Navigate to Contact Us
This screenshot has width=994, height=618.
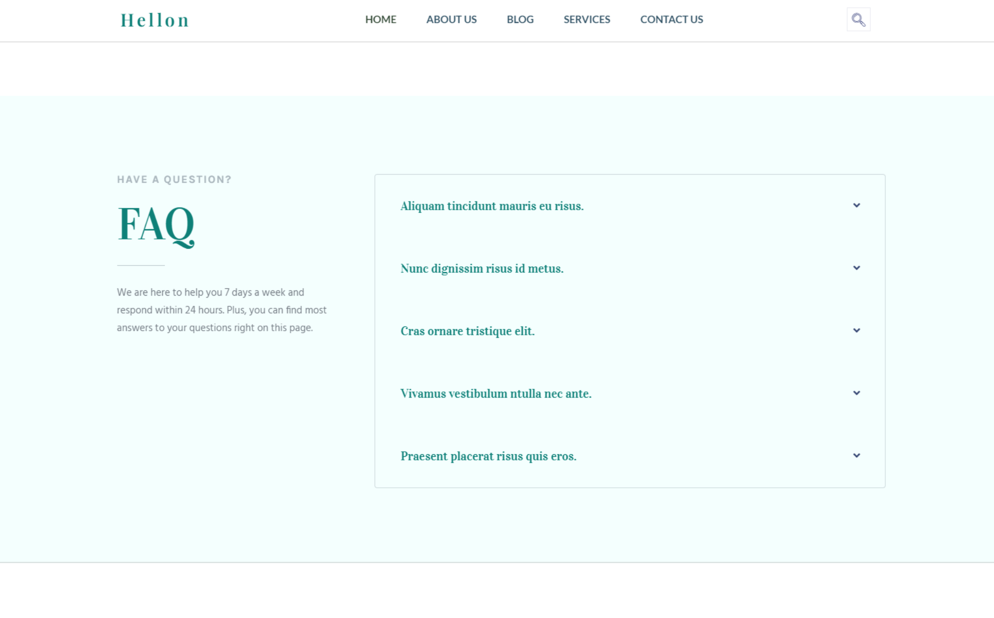(671, 20)
